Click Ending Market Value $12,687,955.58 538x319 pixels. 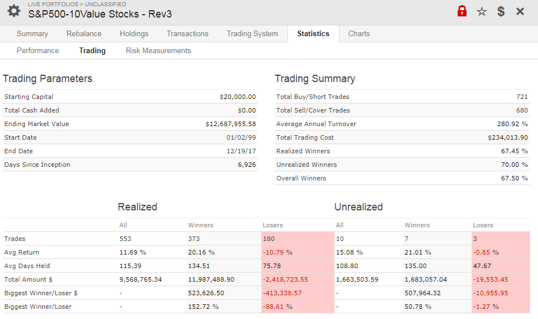(x=231, y=124)
